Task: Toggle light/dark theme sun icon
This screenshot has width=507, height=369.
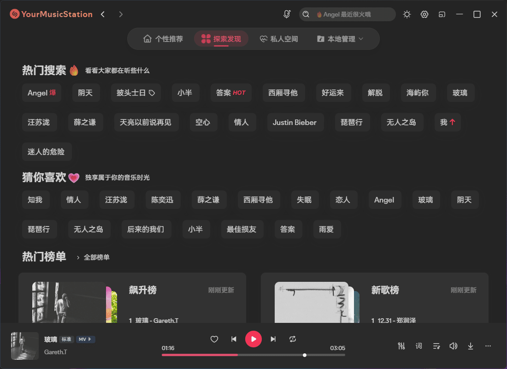Action: click(407, 14)
